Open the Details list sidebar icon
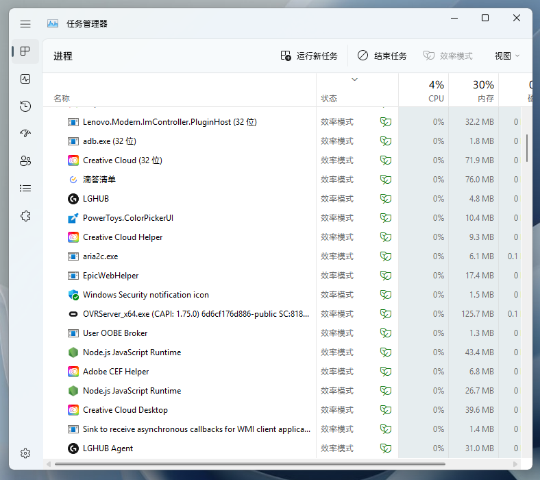Image resolution: width=540 pixels, height=480 pixels. 25,188
